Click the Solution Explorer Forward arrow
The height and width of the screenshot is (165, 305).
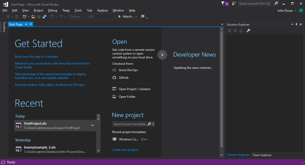pos(235,30)
